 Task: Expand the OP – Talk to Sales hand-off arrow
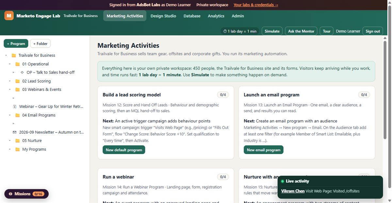pyautogui.click(x=13, y=72)
